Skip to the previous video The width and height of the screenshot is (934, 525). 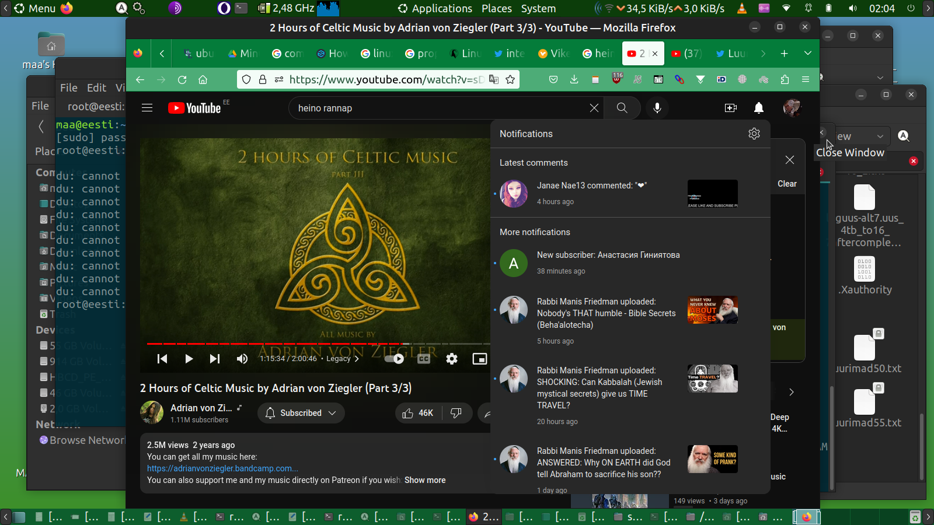(x=162, y=359)
